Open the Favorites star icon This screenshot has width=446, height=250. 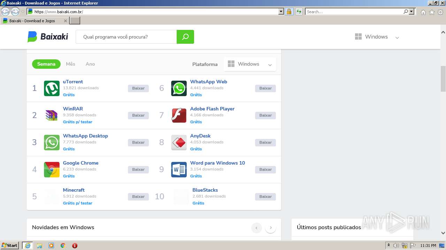[432, 12]
